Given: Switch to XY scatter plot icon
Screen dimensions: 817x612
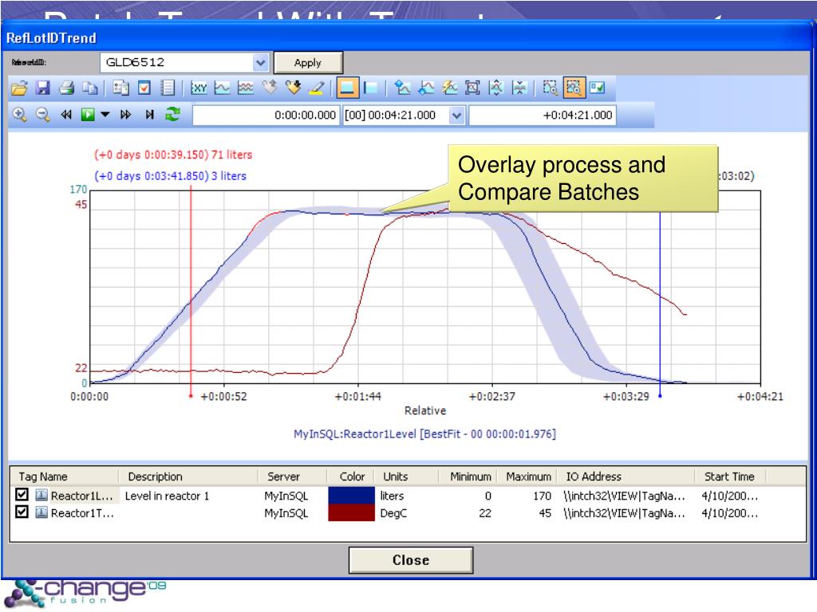Looking at the screenshot, I should 199,88.
